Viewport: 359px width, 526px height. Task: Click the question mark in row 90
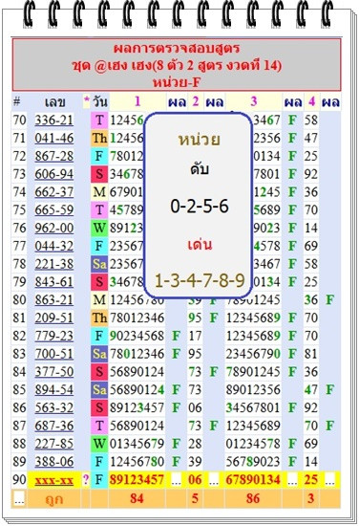pos(86,480)
